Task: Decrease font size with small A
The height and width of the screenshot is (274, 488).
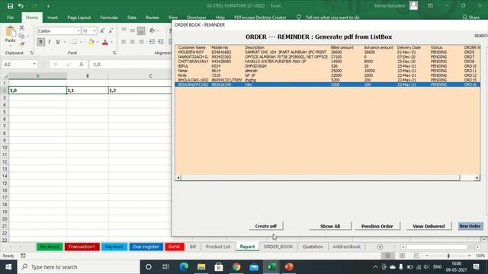Action: pos(111,30)
